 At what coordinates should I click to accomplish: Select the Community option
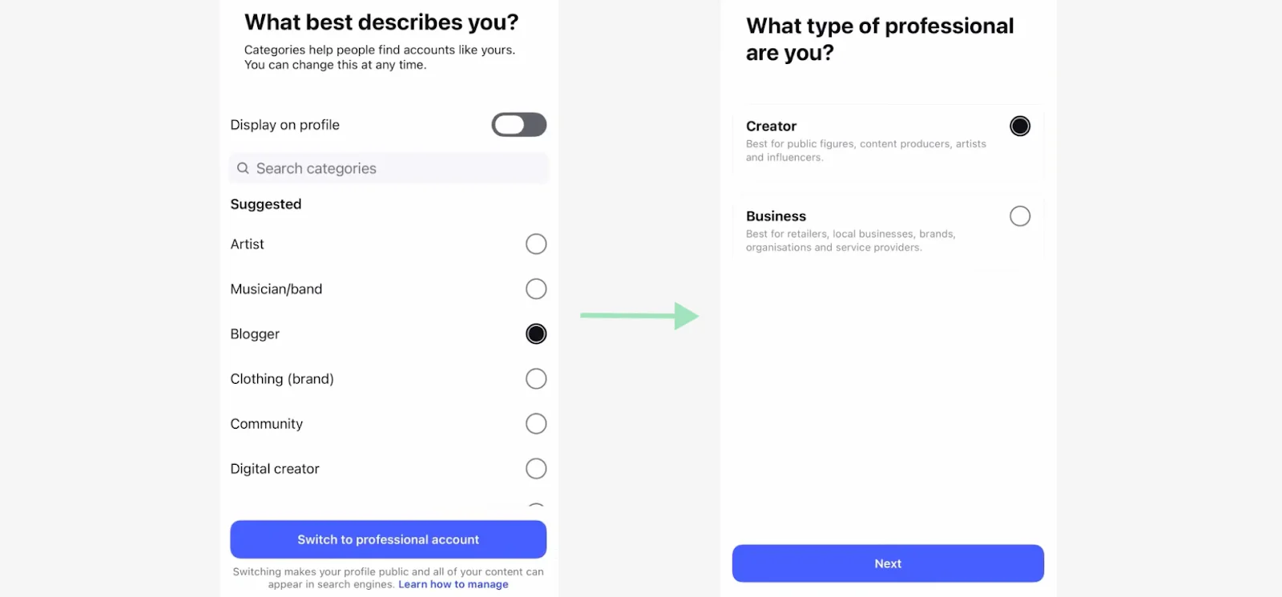[536, 423]
